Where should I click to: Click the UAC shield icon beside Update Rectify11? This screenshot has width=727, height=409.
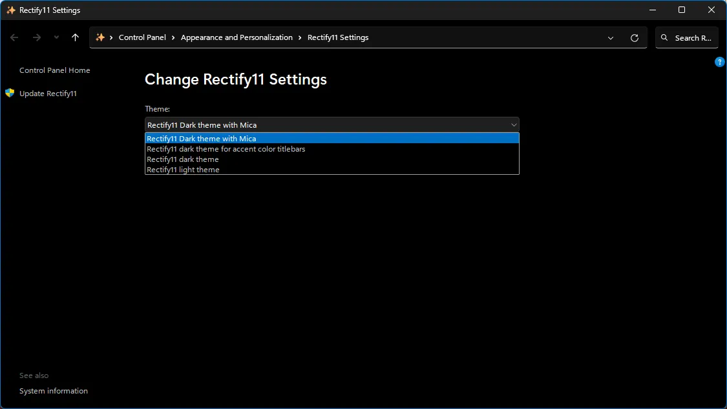[x=9, y=93]
